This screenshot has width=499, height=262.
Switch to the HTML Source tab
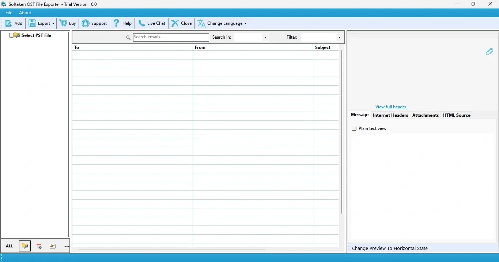click(x=457, y=115)
